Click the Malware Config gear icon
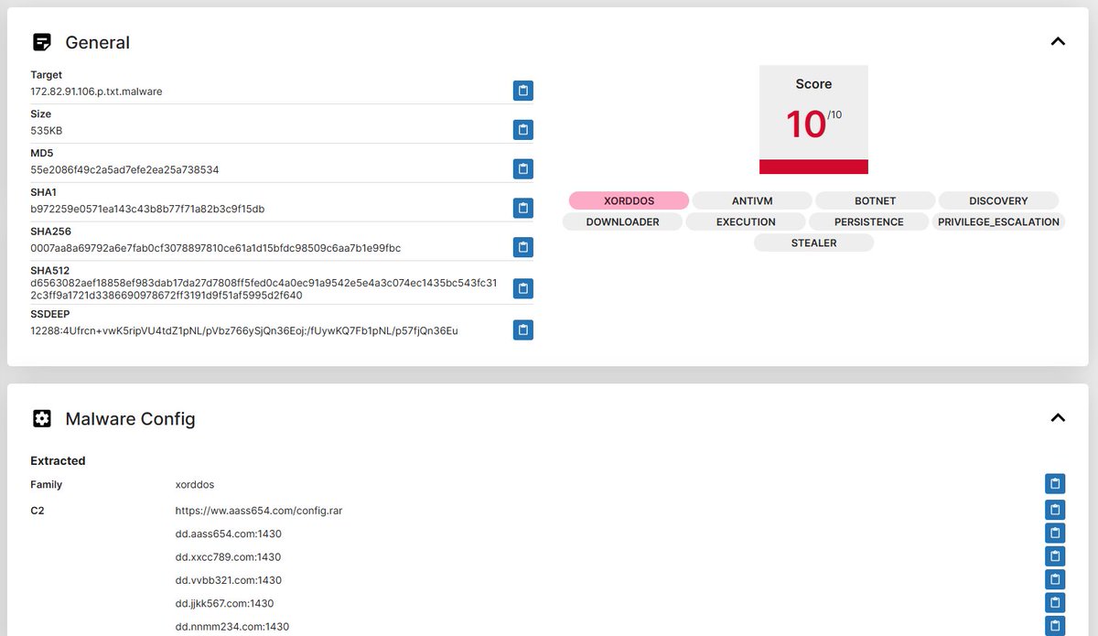 pos(41,418)
